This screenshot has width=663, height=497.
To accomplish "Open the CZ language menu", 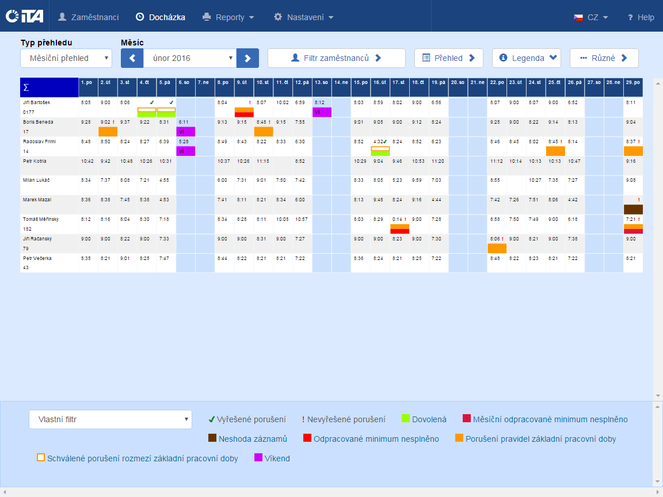I will pos(591,17).
